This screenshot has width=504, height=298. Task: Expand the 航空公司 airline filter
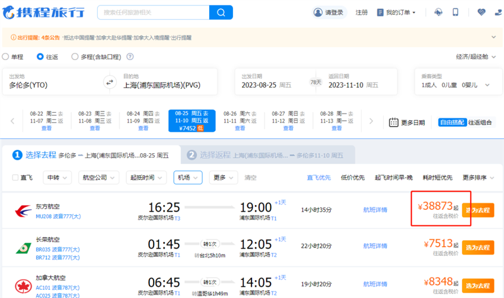pyautogui.click(x=98, y=178)
